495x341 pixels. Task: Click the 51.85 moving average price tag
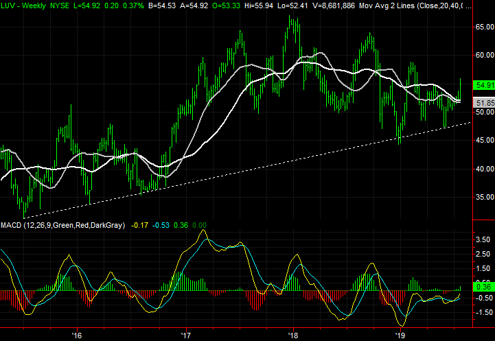[483, 102]
